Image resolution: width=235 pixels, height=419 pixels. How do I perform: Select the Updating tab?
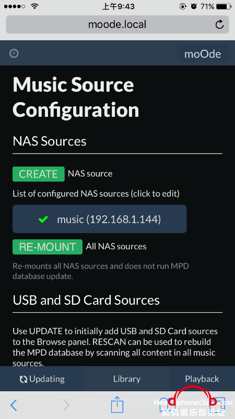(x=42, y=379)
